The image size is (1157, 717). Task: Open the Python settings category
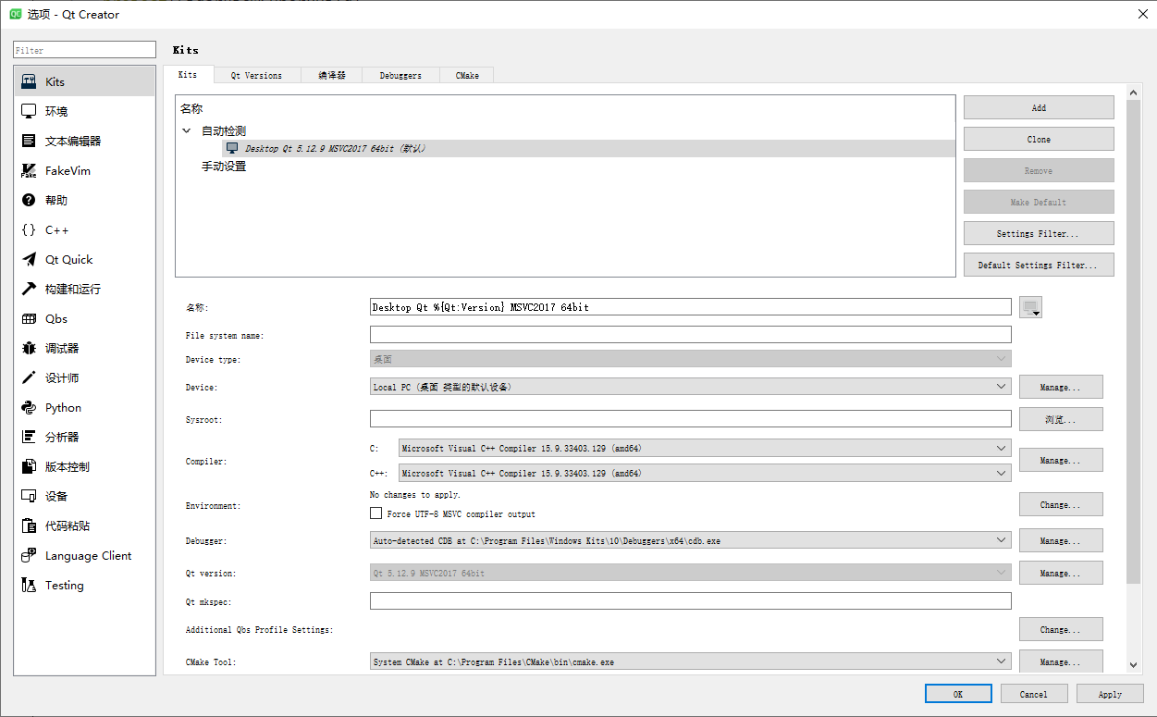84,407
